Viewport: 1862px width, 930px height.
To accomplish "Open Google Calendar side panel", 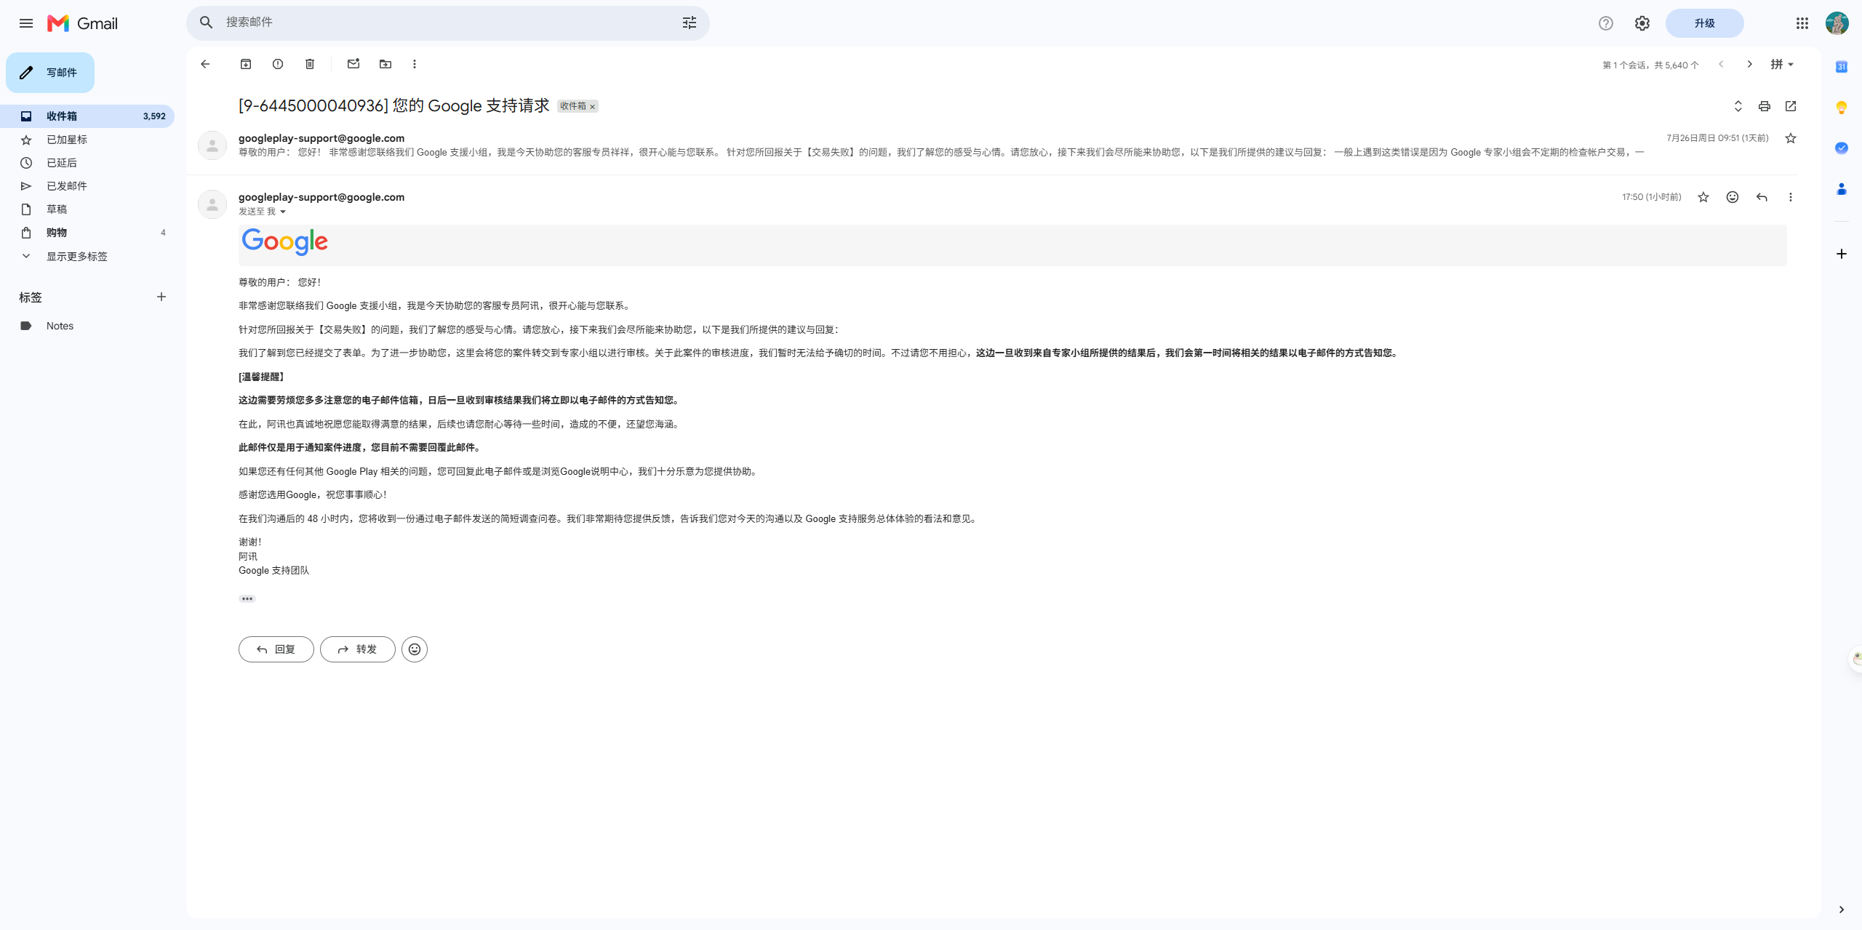I will 1842,67.
